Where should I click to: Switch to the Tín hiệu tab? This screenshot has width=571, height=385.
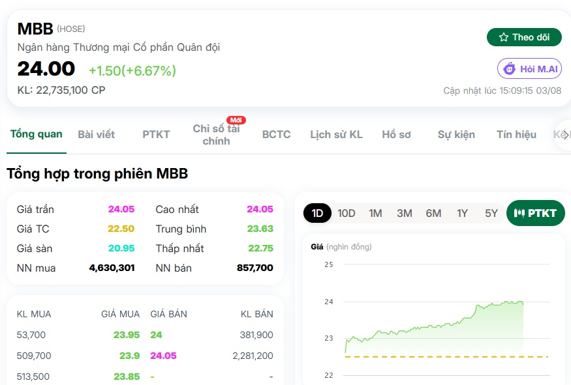pyautogui.click(x=516, y=134)
